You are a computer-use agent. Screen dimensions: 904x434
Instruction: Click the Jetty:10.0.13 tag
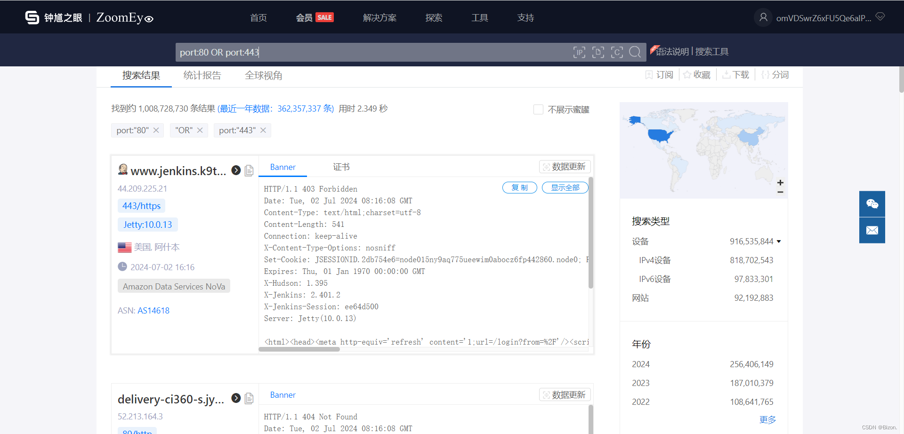pyautogui.click(x=148, y=225)
